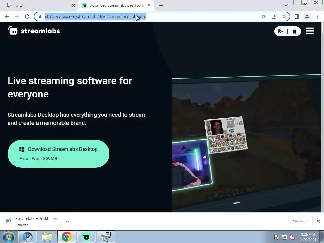Open network status icon in system tray

[x=284, y=237]
